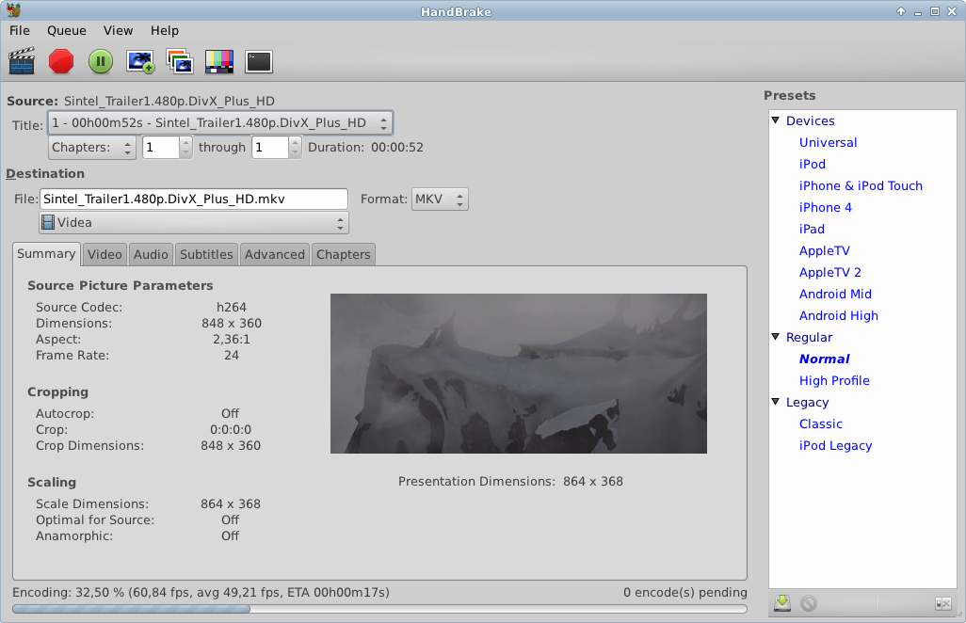Click the '0 encode(s) pending' status text
This screenshot has height=623, width=966.
[685, 592]
